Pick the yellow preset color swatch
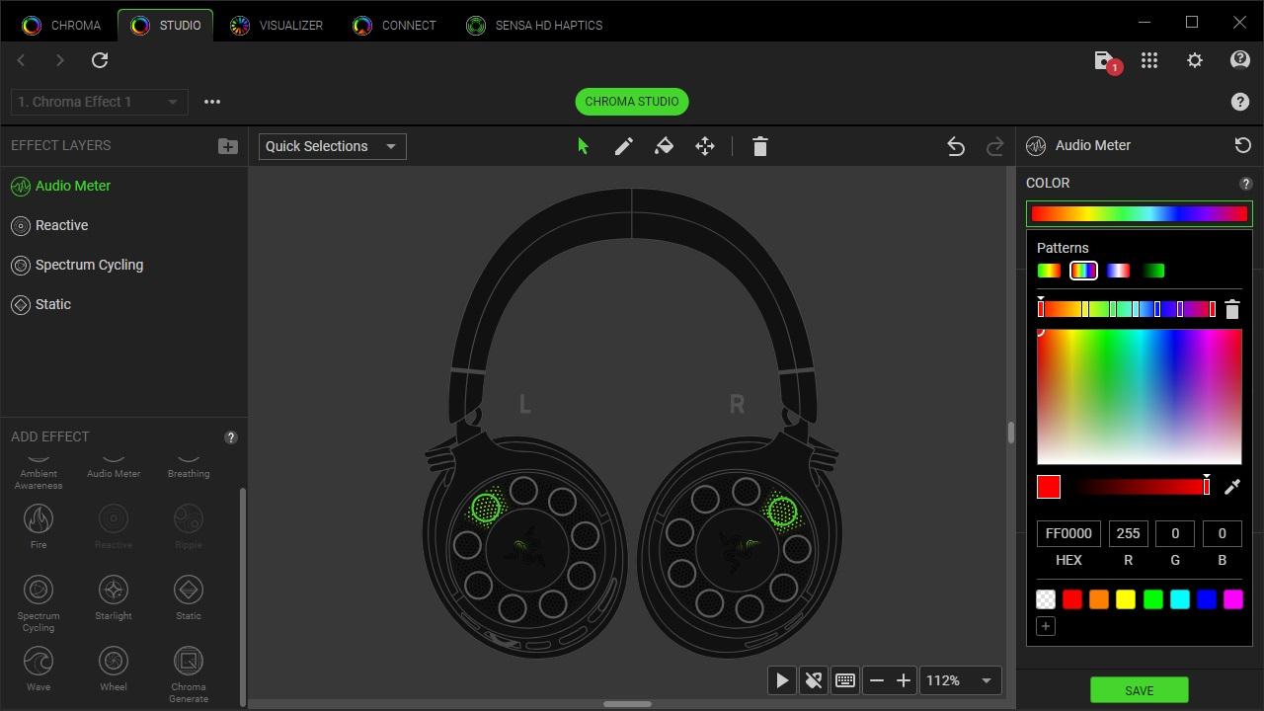The width and height of the screenshot is (1264, 711). click(x=1126, y=599)
